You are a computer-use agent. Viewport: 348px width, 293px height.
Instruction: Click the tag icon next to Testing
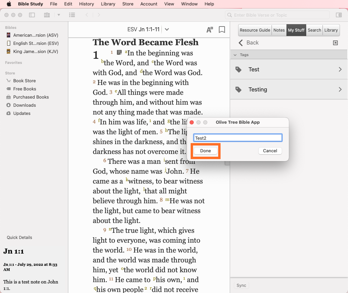(239, 89)
